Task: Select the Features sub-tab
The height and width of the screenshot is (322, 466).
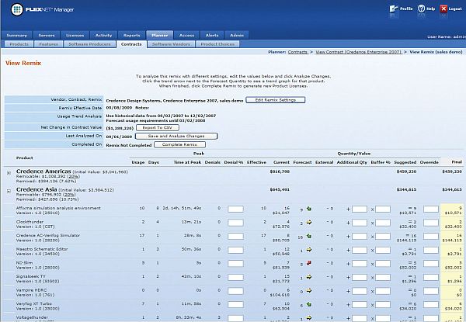Action: click(48, 44)
